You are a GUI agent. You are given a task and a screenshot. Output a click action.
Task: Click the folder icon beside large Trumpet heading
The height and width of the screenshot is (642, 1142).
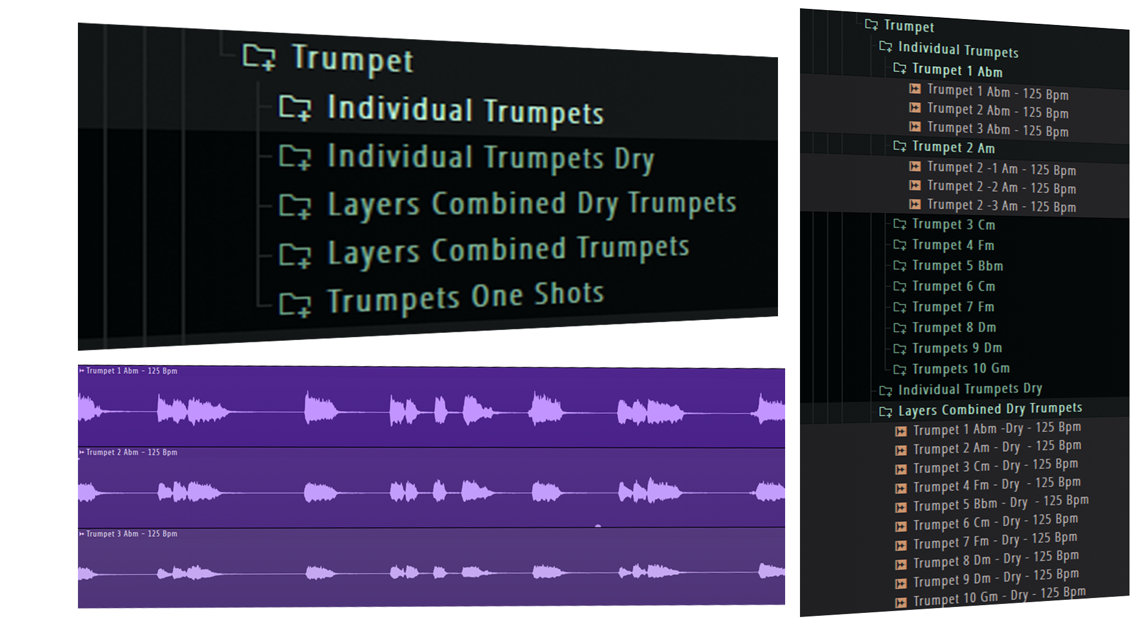pyautogui.click(x=259, y=56)
